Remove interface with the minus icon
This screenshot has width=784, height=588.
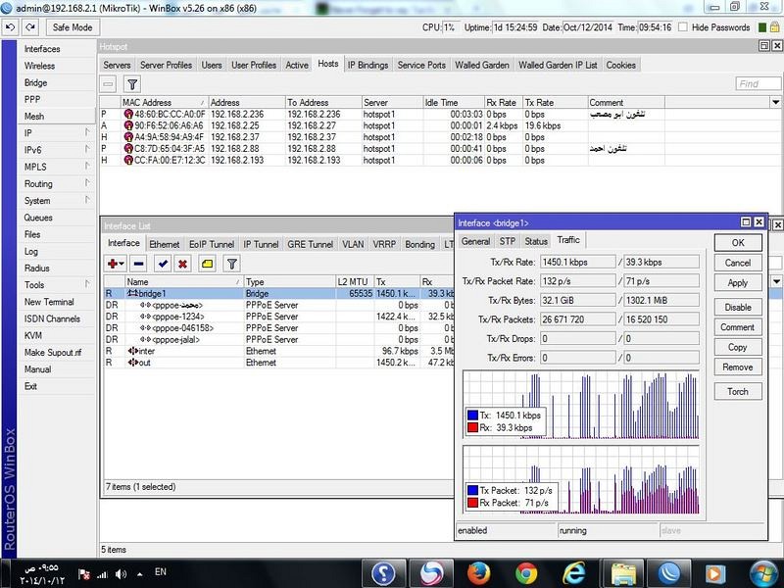[139, 264]
